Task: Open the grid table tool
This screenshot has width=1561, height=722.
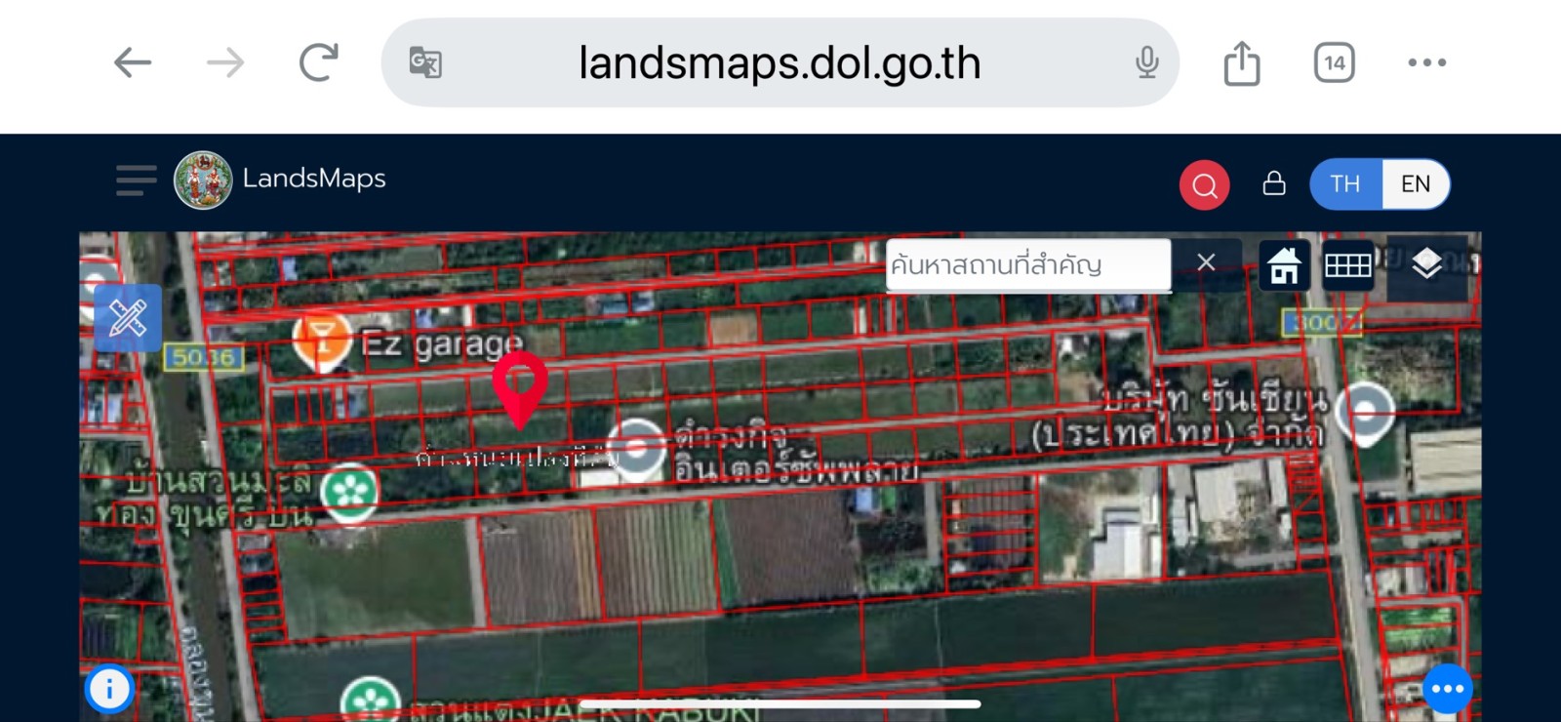Action: coord(1348,264)
